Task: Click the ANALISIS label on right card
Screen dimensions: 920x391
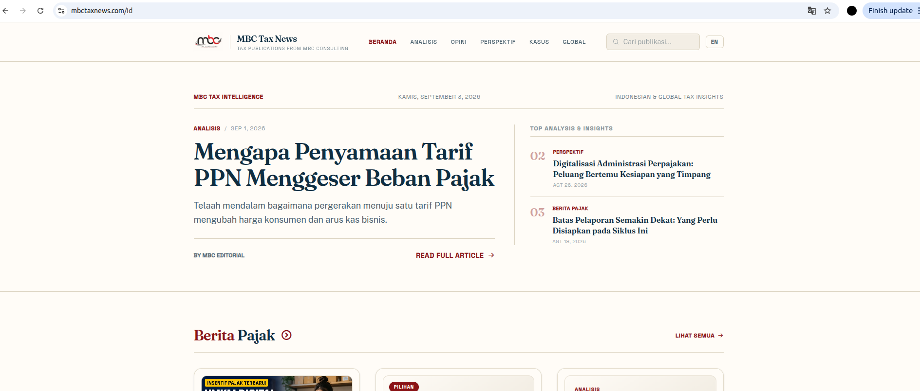Action: [x=587, y=389]
